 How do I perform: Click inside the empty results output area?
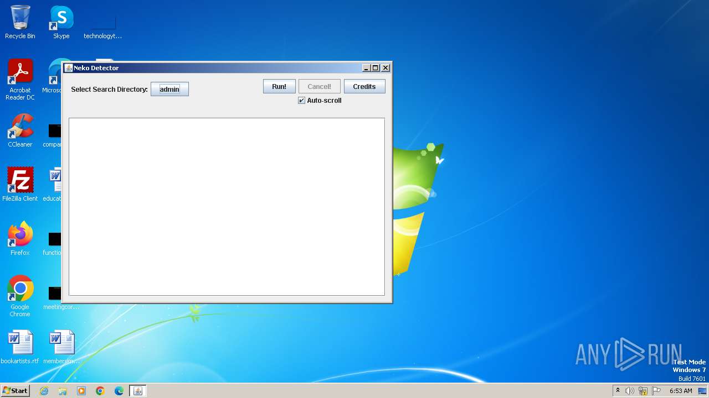point(227,206)
